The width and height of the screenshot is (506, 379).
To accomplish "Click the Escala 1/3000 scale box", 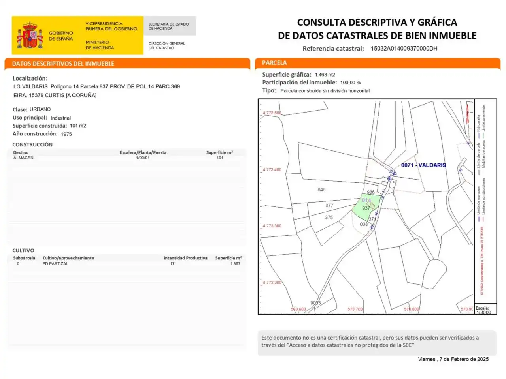I will [485, 309].
